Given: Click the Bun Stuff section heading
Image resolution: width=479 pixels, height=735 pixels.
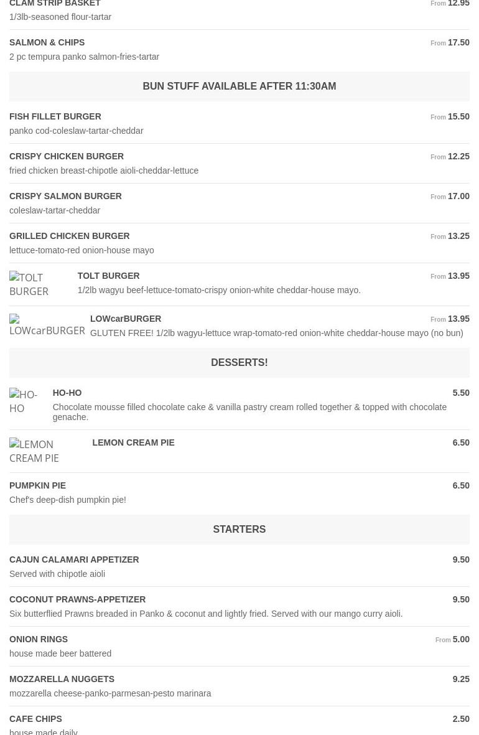Looking at the screenshot, I should pyautogui.click(x=239, y=87).
